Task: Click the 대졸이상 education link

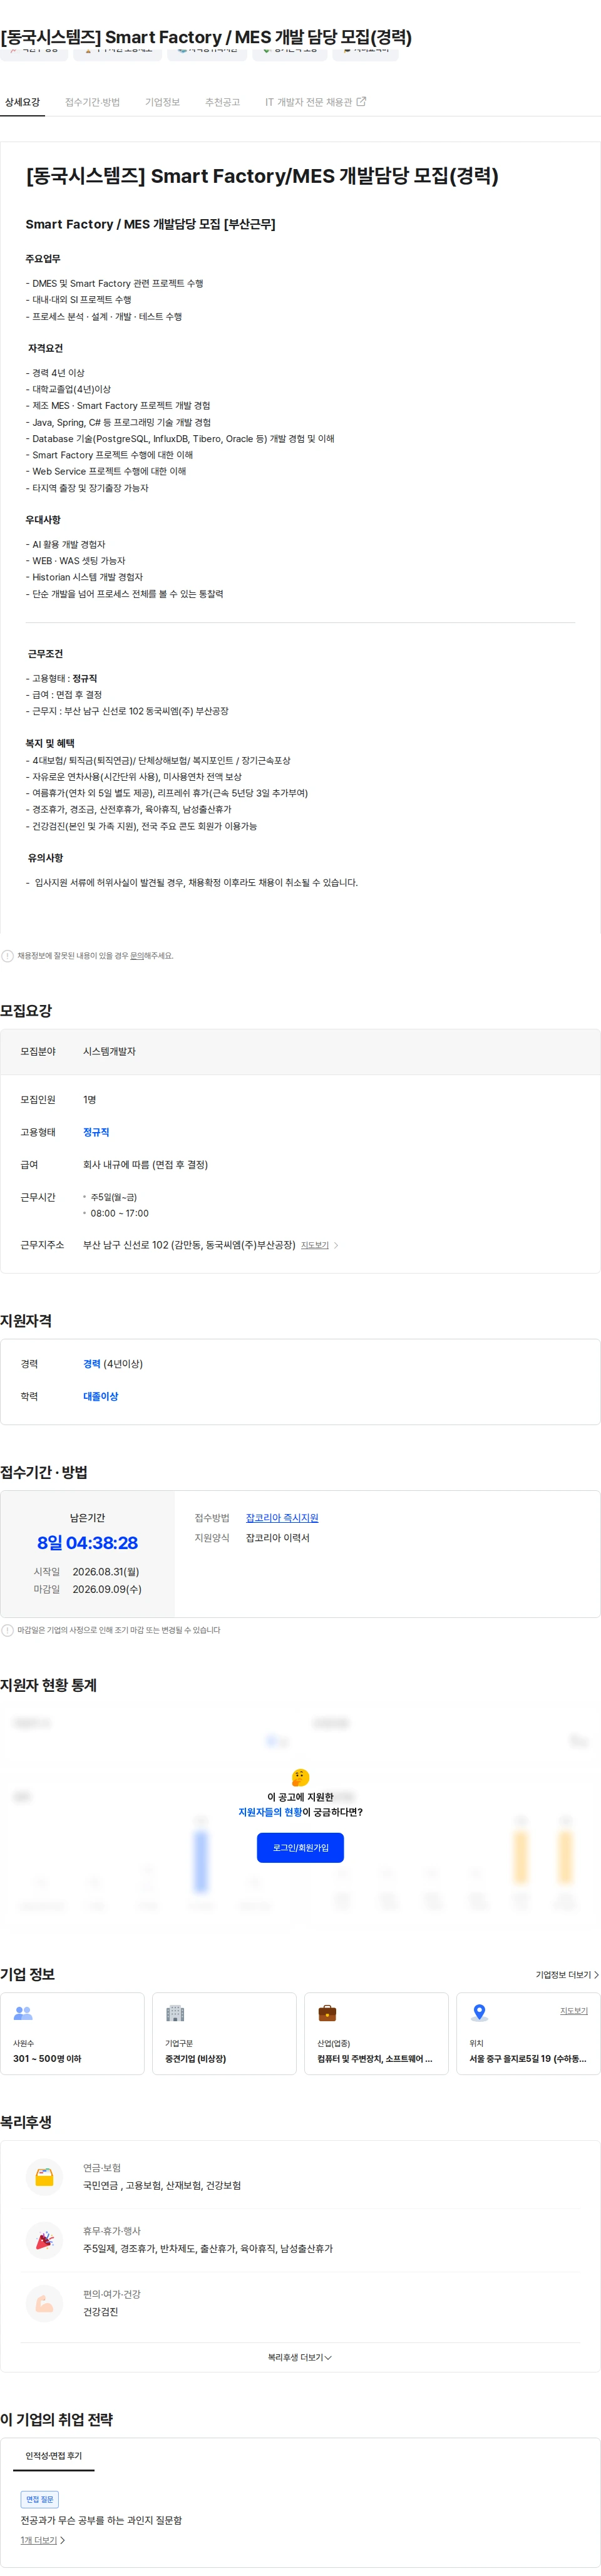Action: [x=100, y=1396]
